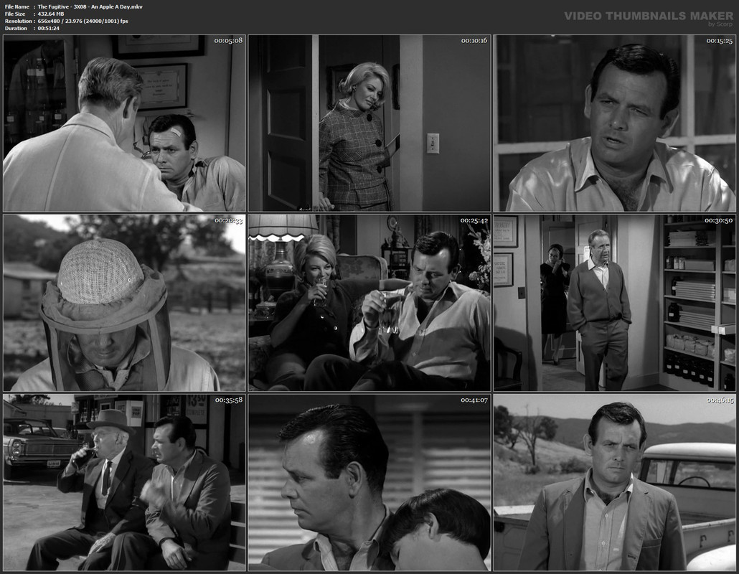
Task: Select the thumbnail timestamped 00:10:16
Action: [369, 123]
